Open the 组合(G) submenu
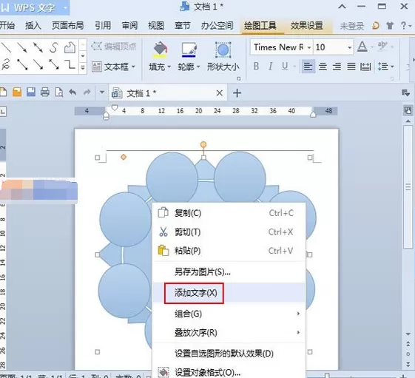This screenshot has width=415, height=378. pyautogui.click(x=229, y=314)
